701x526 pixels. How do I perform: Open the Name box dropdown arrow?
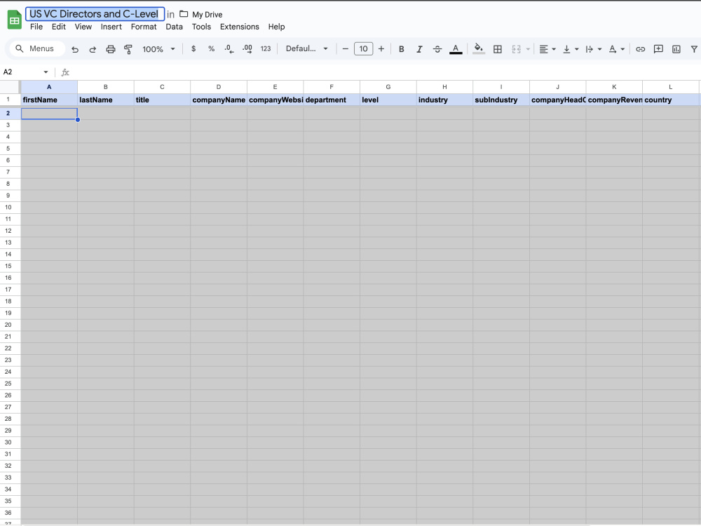(x=46, y=72)
